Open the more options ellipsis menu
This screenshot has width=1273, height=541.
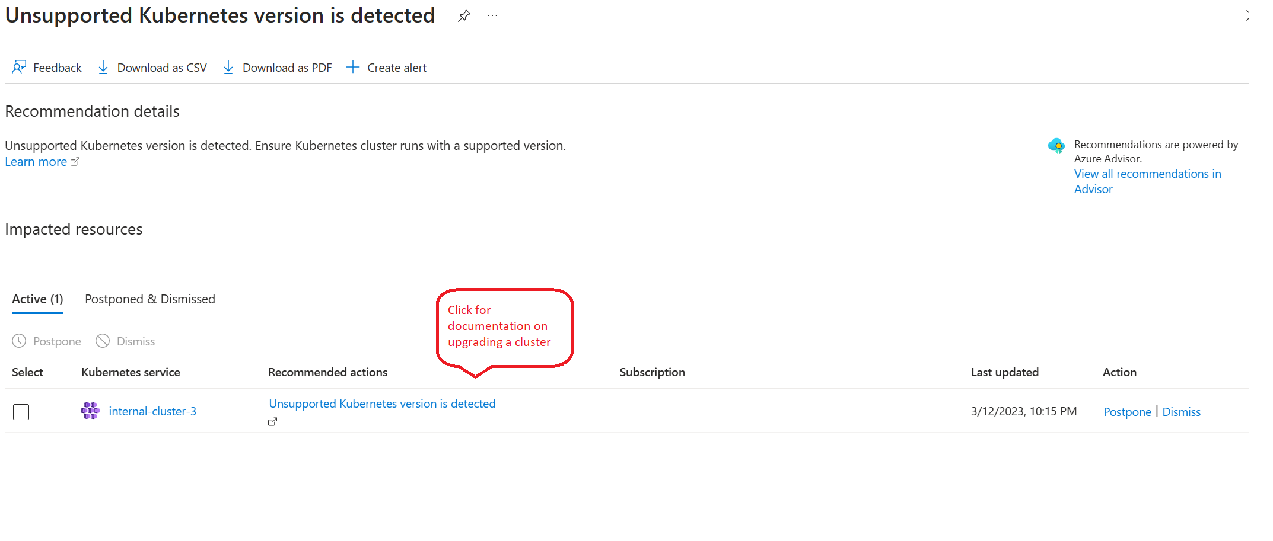coord(492,16)
